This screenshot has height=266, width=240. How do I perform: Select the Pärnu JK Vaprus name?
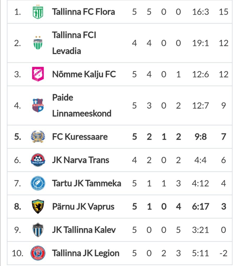click(83, 207)
